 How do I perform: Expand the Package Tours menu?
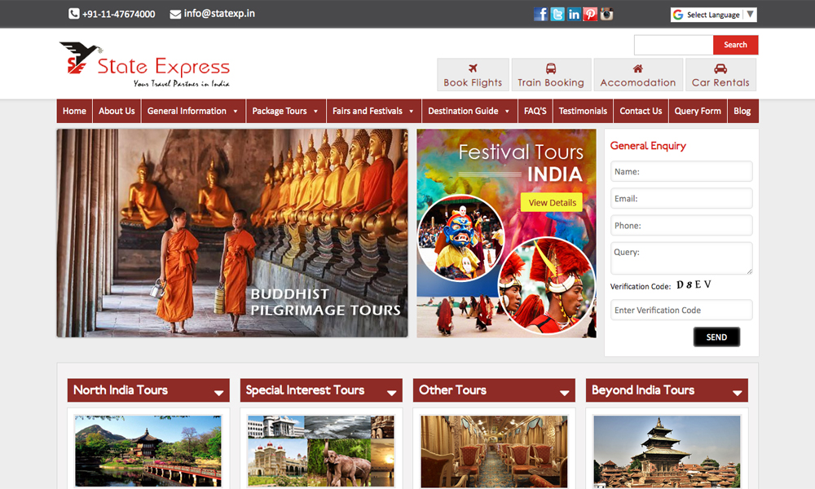[285, 111]
